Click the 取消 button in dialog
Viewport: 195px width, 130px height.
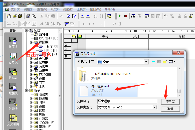click(x=170, y=109)
